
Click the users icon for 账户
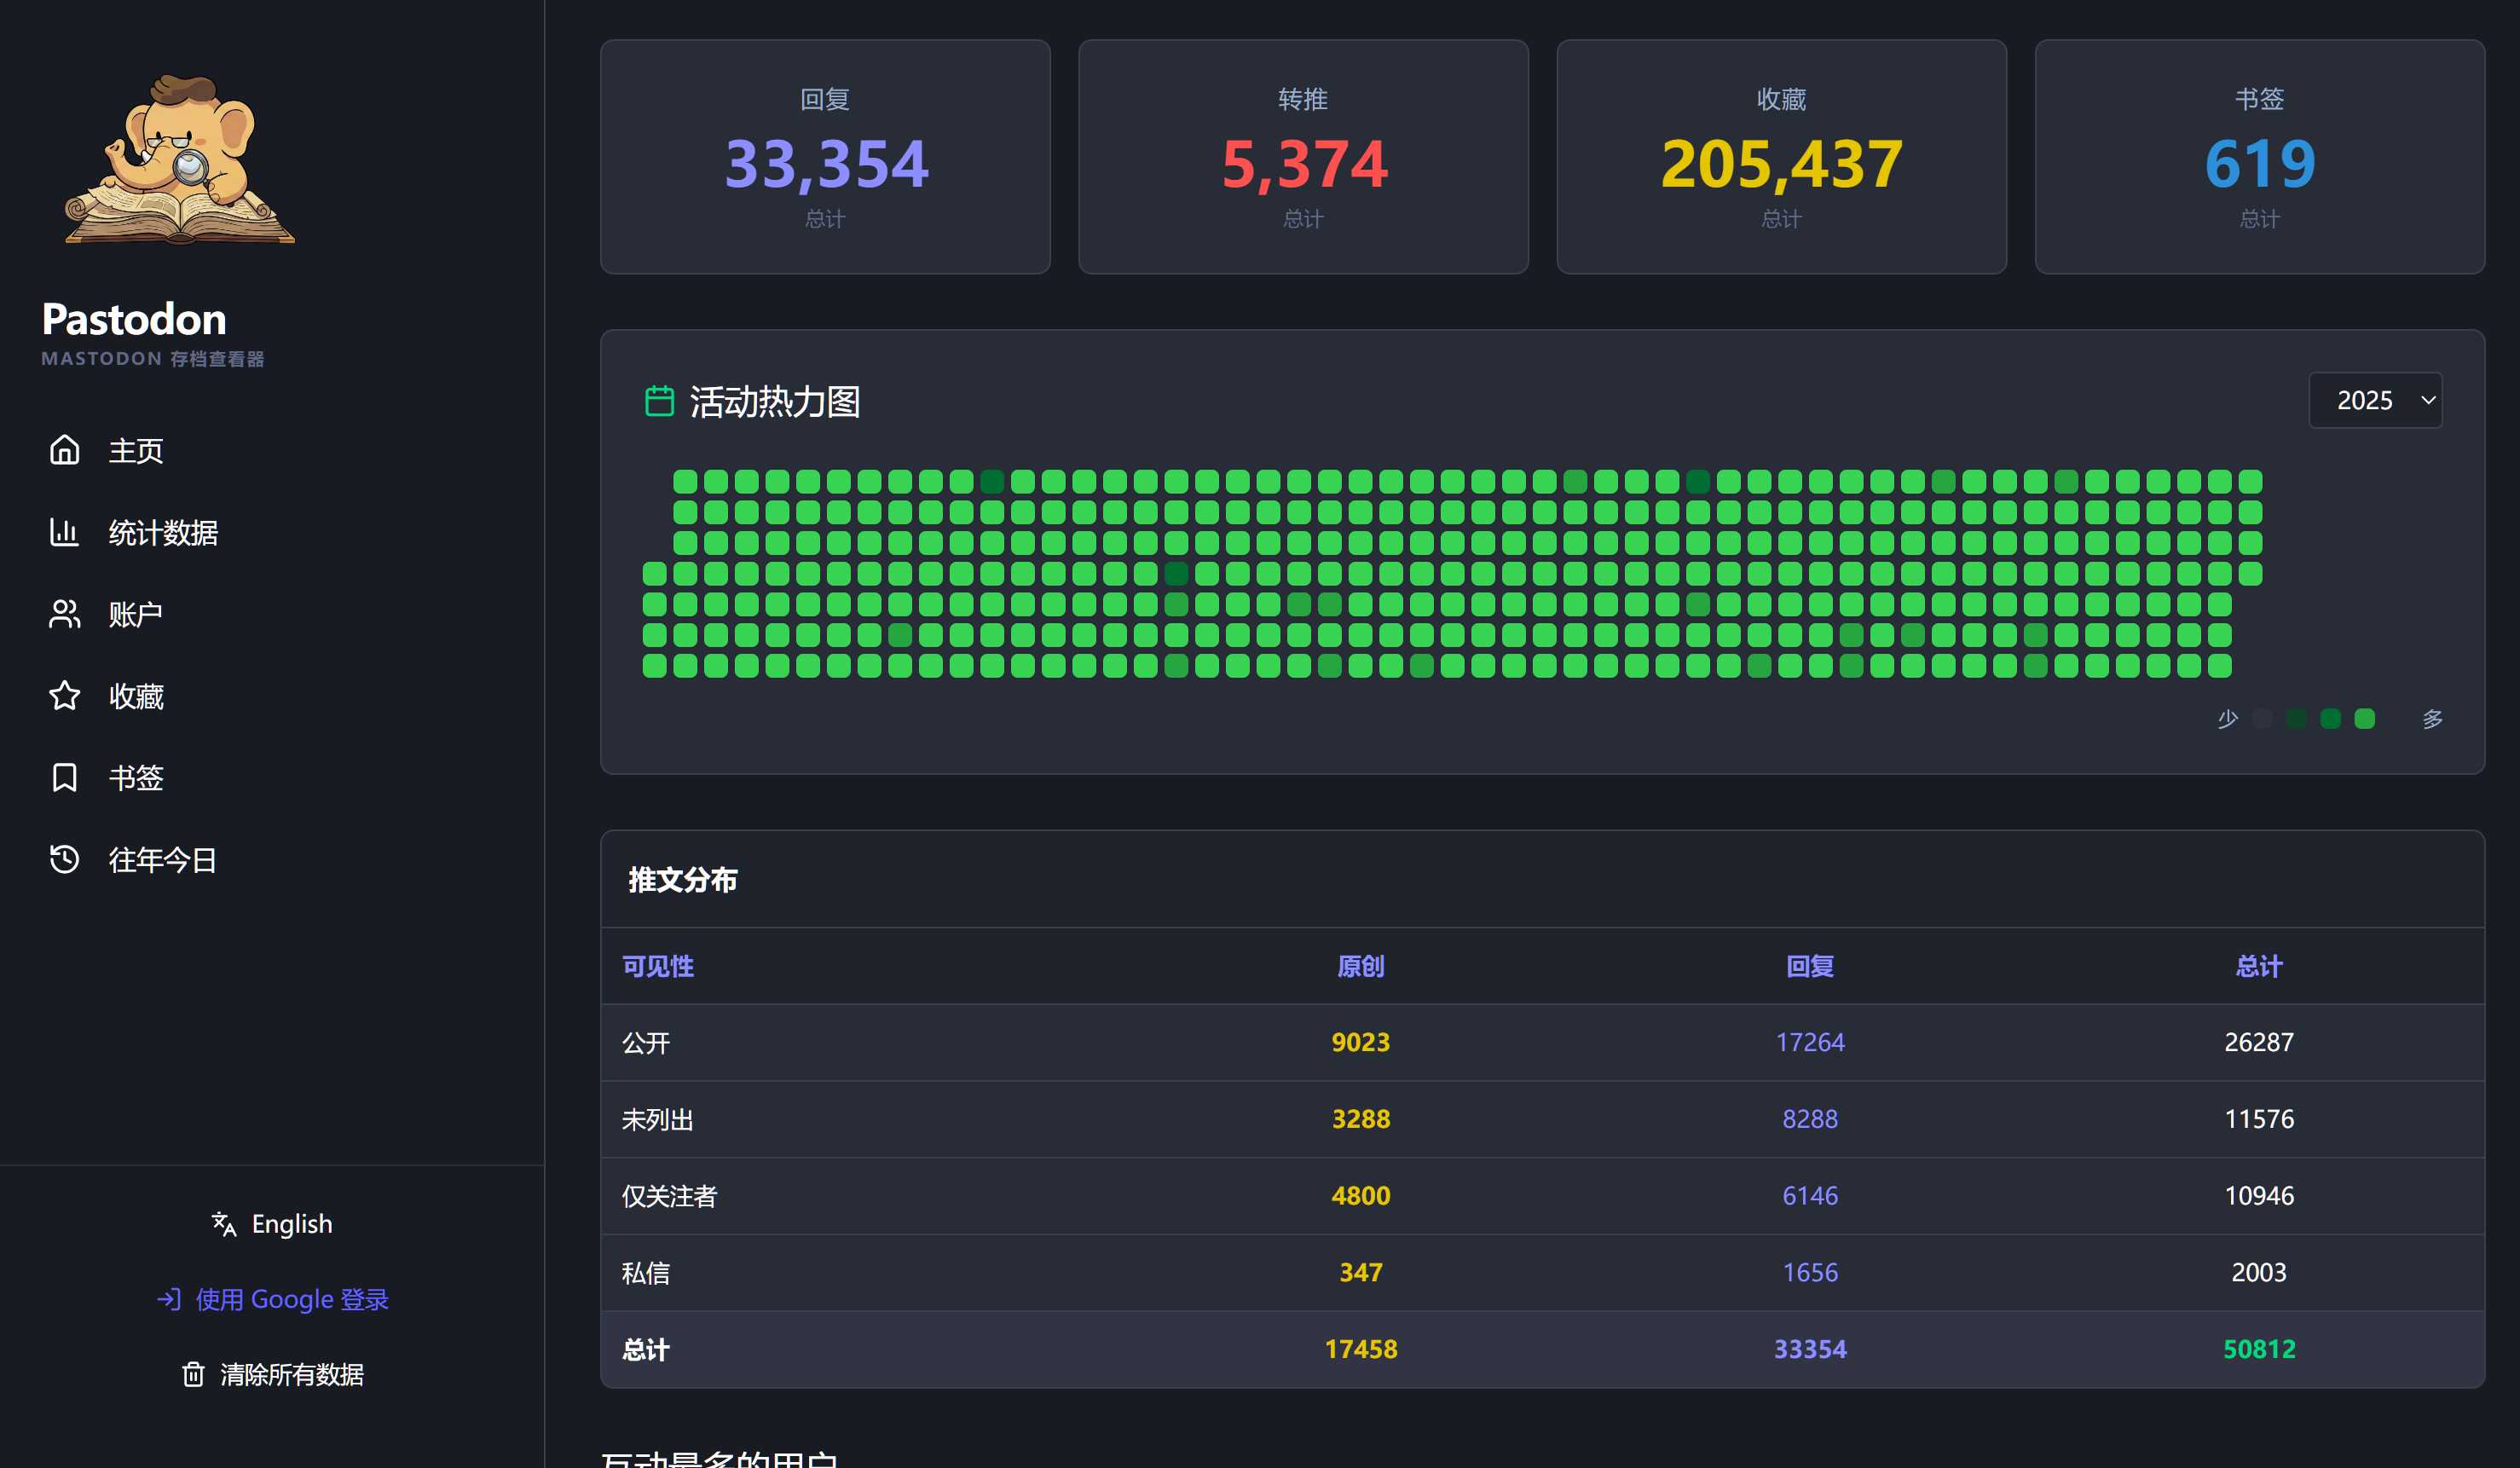tap(64, 614)
